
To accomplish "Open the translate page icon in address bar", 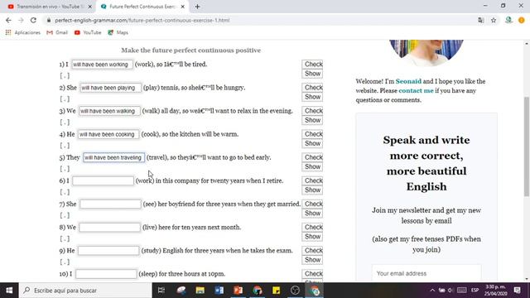I will tap(481, 20).
